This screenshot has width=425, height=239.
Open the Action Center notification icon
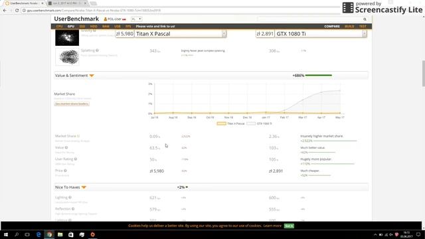(x=418, y=234)
